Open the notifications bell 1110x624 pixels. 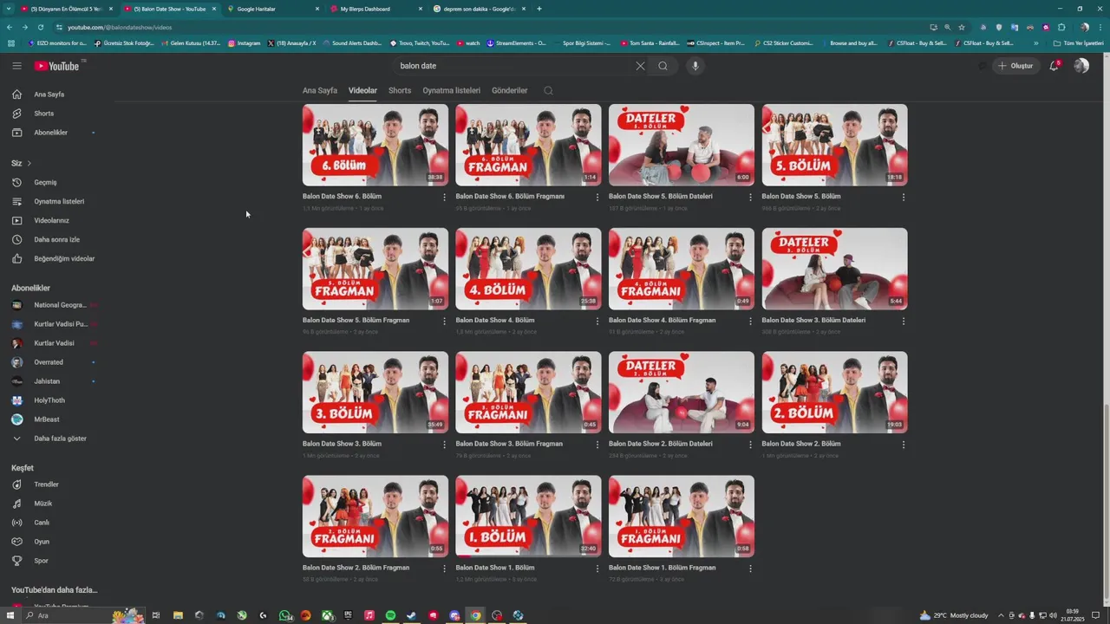(x=1054, y=66)
